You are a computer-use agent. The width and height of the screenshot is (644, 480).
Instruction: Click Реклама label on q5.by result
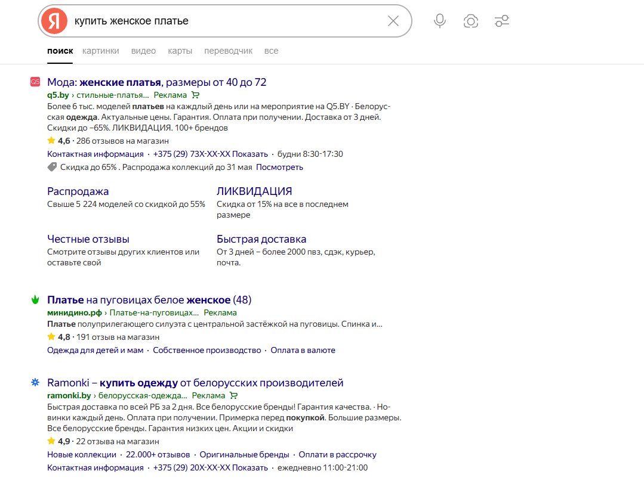pyautogui.click(x=170, y=95)
